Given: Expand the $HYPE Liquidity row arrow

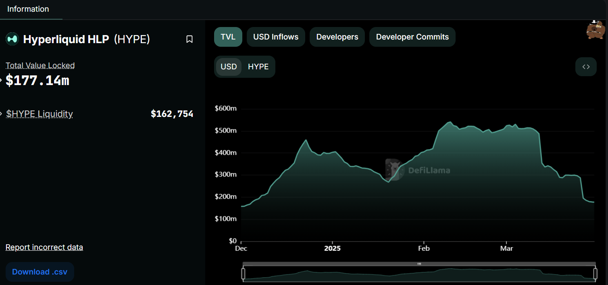Looking at the screenshot, I should point(2,114).
